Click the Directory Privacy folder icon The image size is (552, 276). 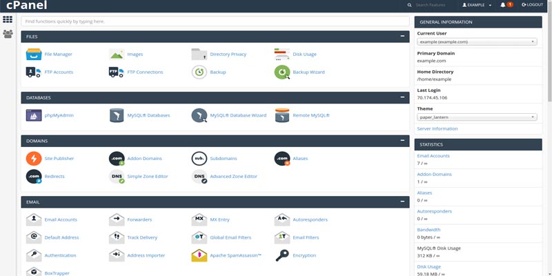[199, 55]
